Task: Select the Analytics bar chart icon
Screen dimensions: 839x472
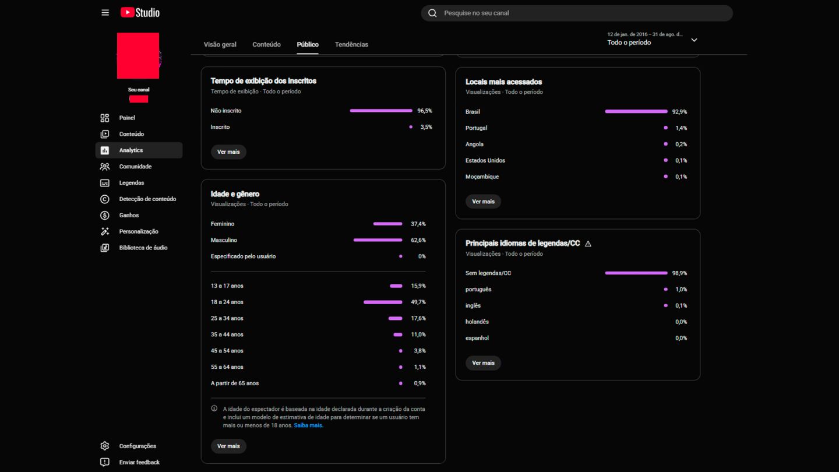Action: [x=105, y=150]
